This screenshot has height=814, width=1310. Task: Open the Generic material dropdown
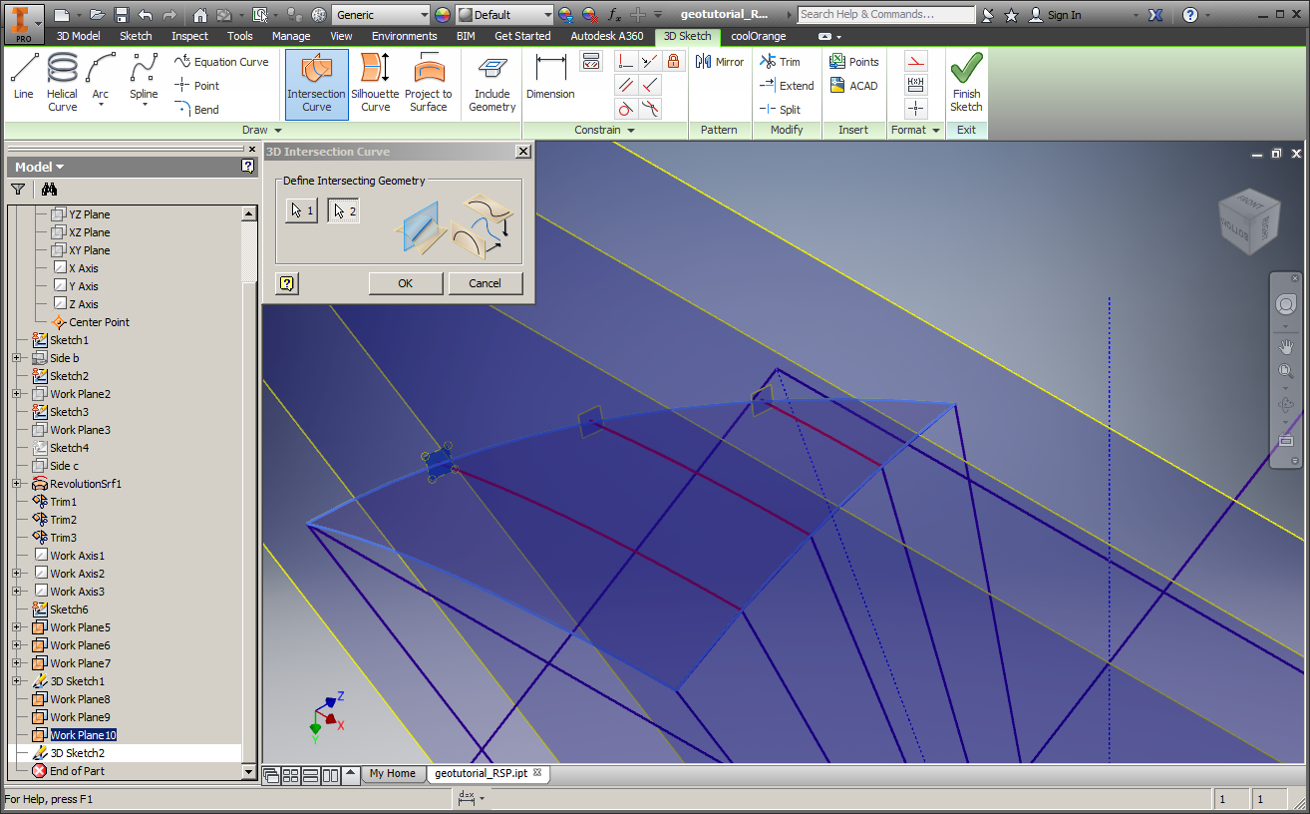(x=381, y=15)
